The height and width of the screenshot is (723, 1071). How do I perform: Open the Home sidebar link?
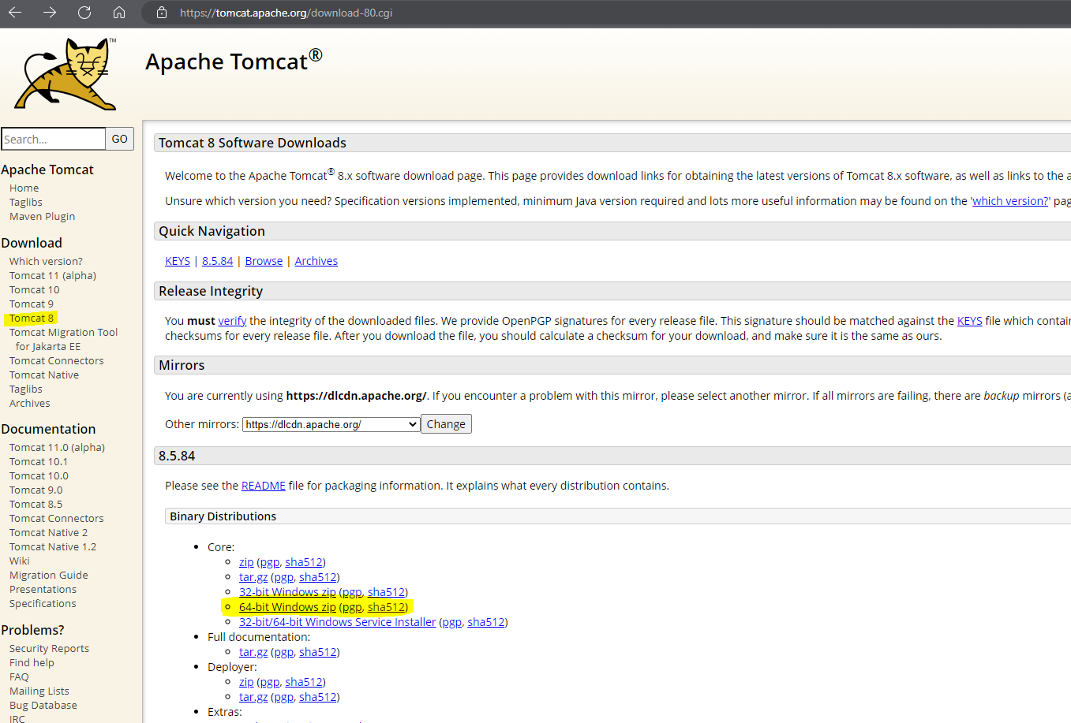24,188
